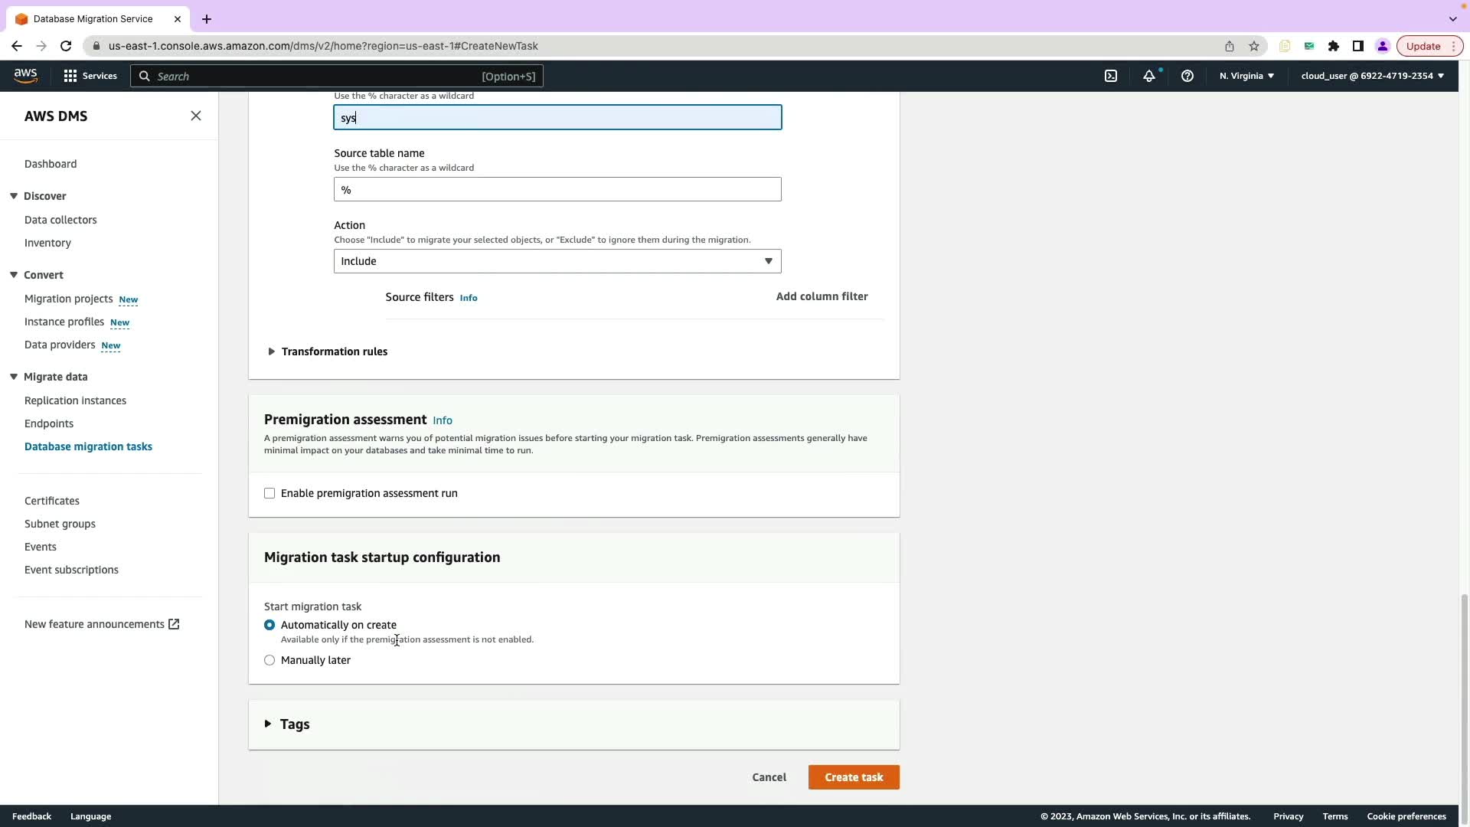
Task: Go to Endpoints in sidebar
Action: click(49, 423)
